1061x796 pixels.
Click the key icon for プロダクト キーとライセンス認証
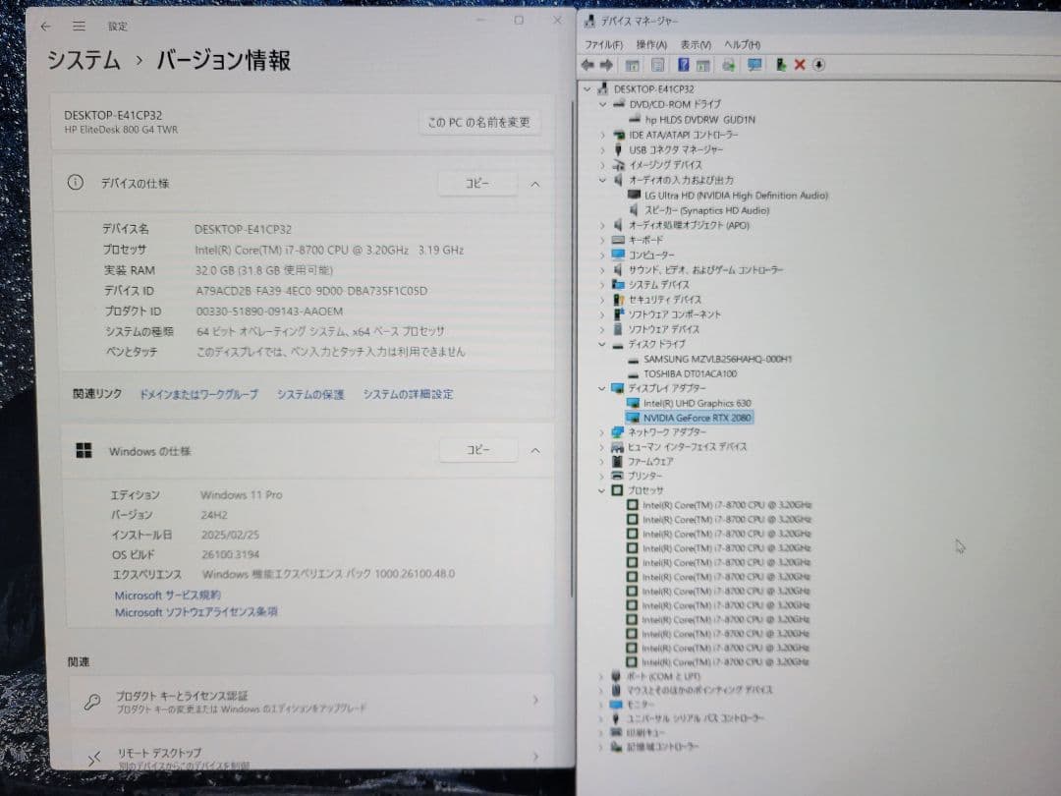tap(92, 702)
